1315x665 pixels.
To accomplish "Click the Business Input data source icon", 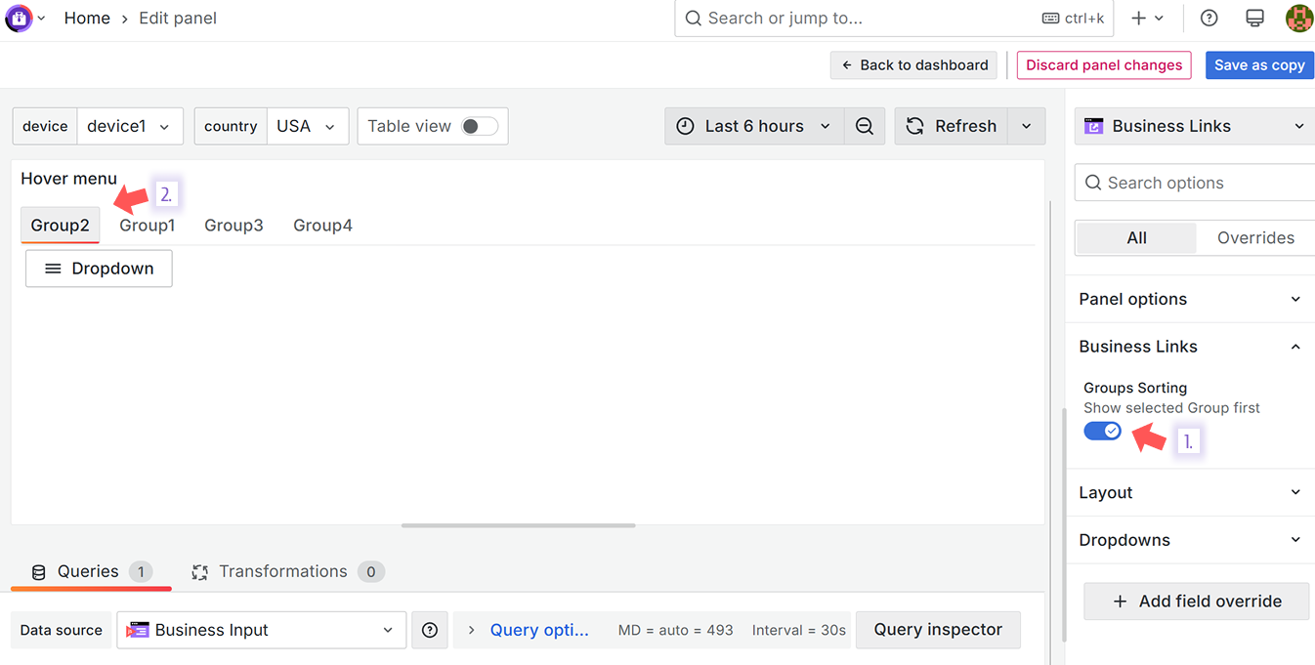I will tap(138, 630).
